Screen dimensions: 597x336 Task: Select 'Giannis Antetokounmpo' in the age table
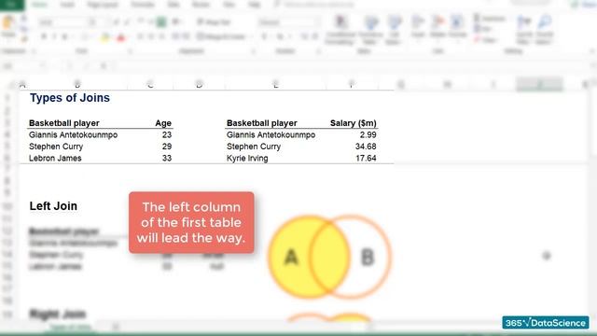(x=73, y=134)
